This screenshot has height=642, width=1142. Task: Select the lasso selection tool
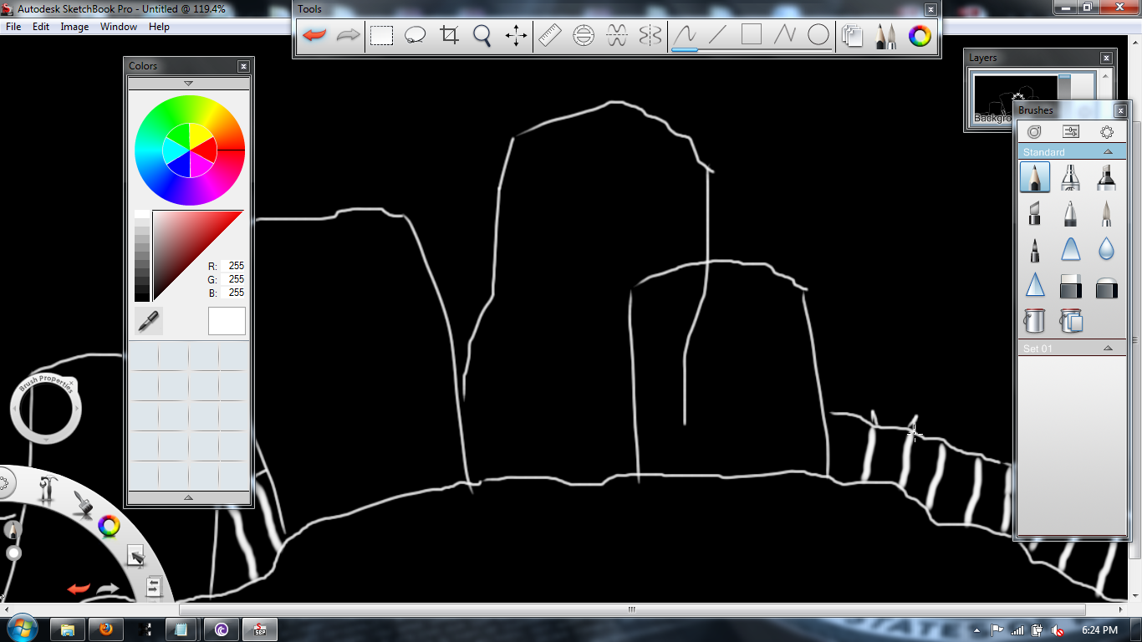click(416, 35)
